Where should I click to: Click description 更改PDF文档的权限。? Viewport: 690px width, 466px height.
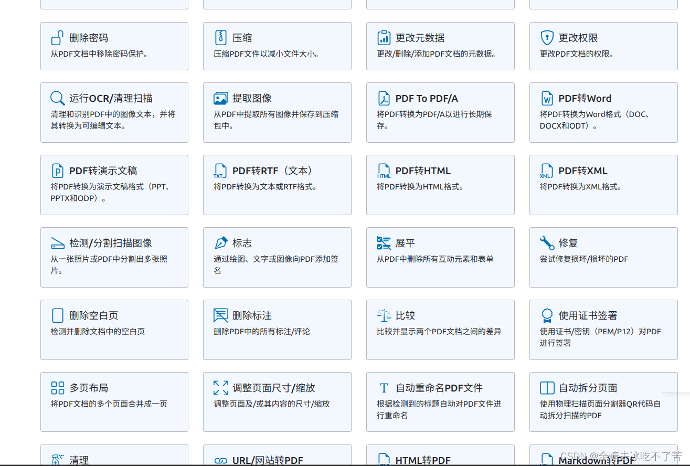577,54
